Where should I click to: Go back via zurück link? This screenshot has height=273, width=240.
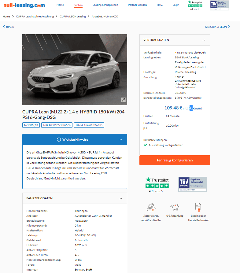[9, 27]
